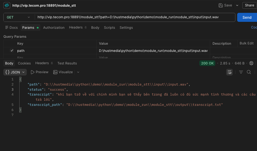
Task: Click the HTTP request type icon
Action: [x=7, y=5]
